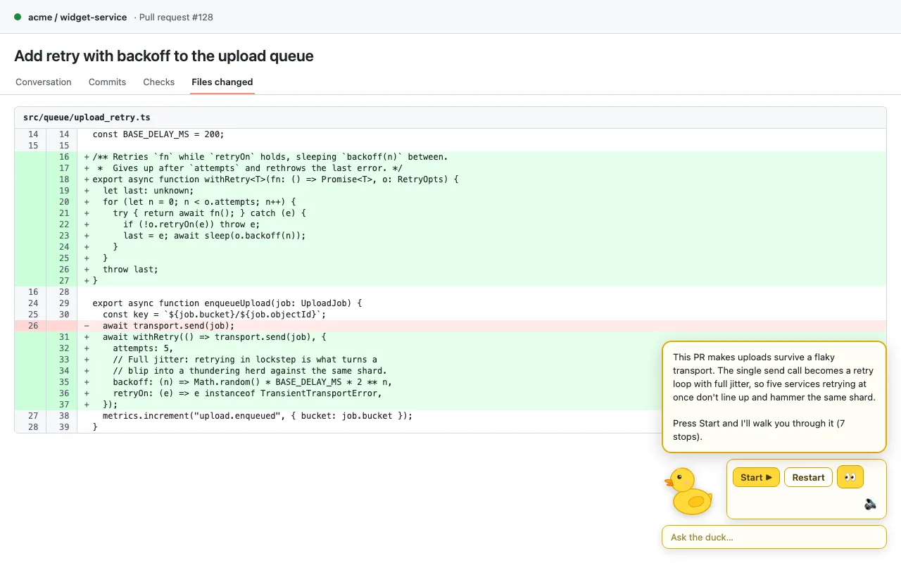The width and height of the screenshot is (901, 563).
Task: Open the Conversation tab
Action: [x=44, y=82]
